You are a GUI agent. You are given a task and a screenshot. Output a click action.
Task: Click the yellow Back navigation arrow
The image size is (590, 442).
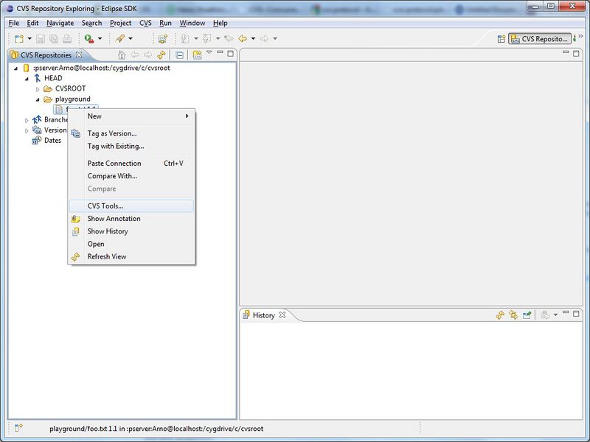pyautogui.click(x=243, y=39)
